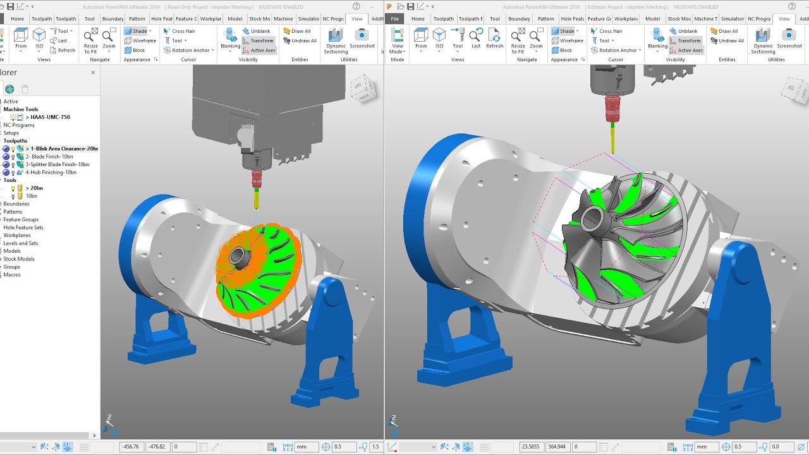Switch to Model tab in right window

point(653,19)
